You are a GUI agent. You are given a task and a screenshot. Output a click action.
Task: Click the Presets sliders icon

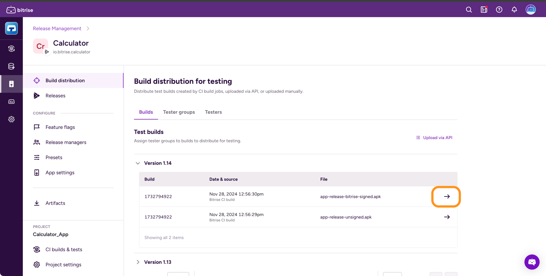click(x=37, y=157)
